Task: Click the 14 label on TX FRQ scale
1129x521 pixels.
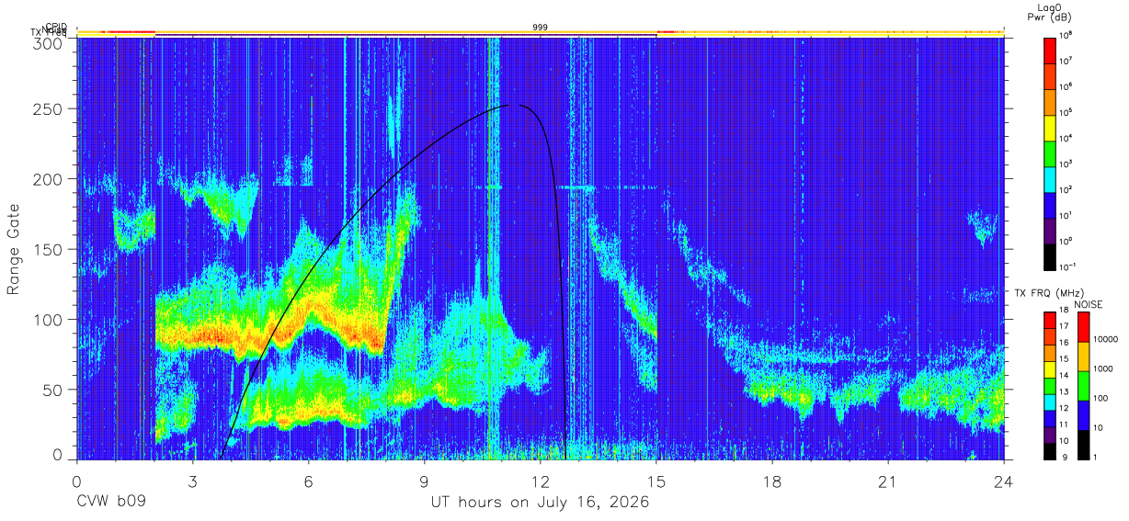Action: pyautogui.click(x=1066, y=377)
